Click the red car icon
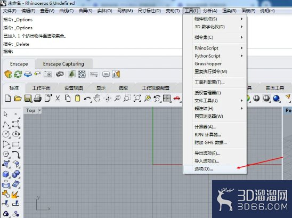The height and width of the screenshot is (218, 292). pyautogui.click(x=177, y=98)
